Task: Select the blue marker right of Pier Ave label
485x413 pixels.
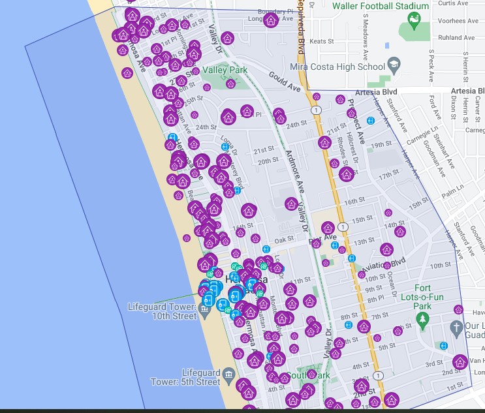Action: coord(334,245)
